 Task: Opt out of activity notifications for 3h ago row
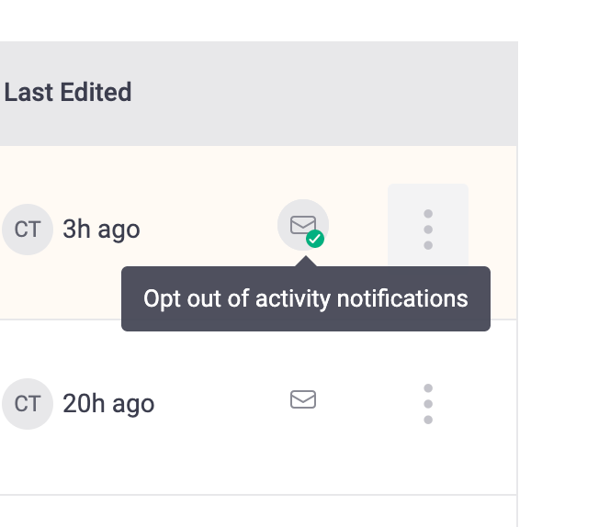pyautogui.click(x=303, y=225)
